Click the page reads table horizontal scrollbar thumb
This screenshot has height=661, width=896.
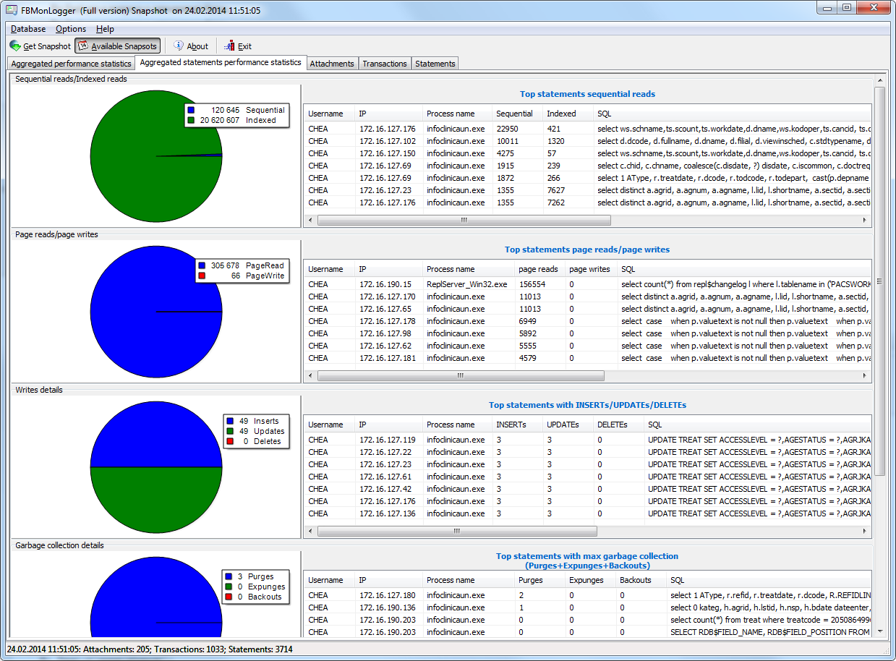click(x=461, y=376)
